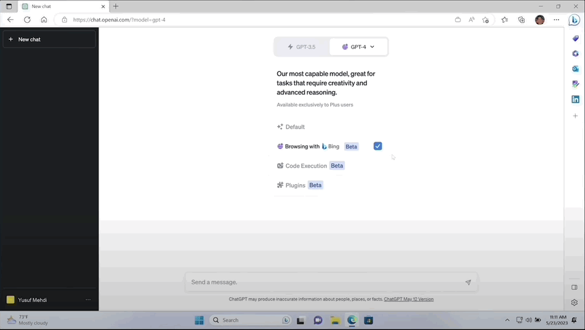Open browser home page icon
This screenshot has width=585, height=330.
[44, 20]
